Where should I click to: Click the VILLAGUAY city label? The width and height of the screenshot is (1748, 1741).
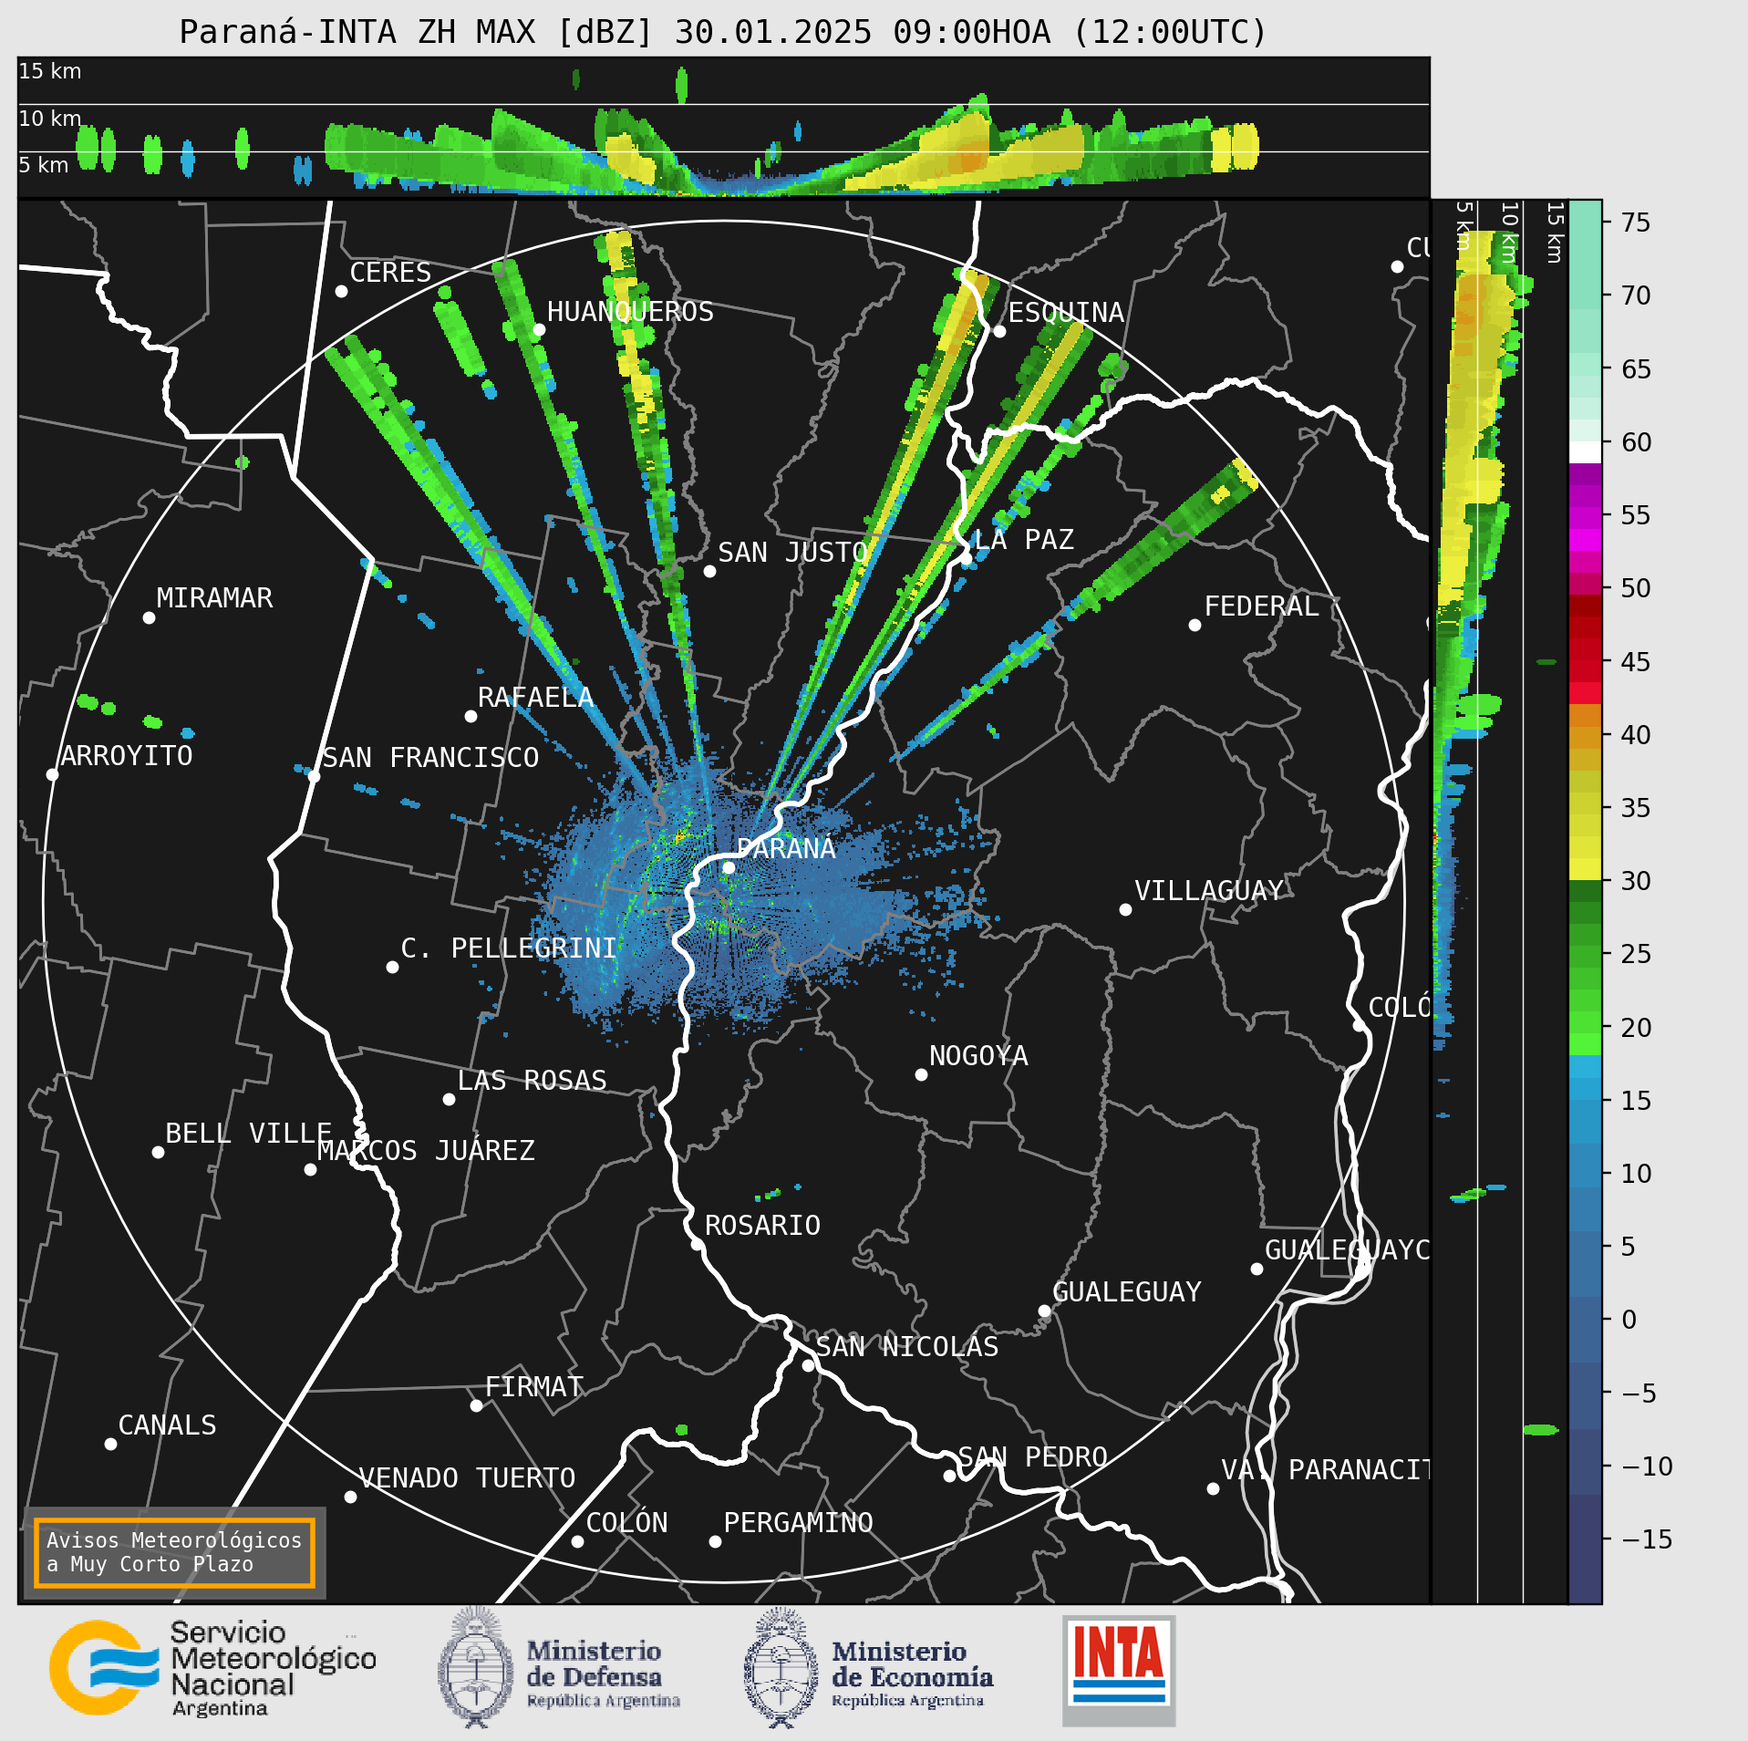pos(1209,891)
